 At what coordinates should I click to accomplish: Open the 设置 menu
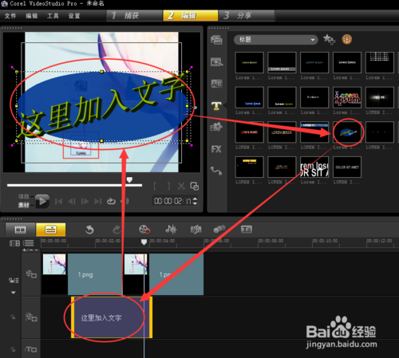click(74, 16)
